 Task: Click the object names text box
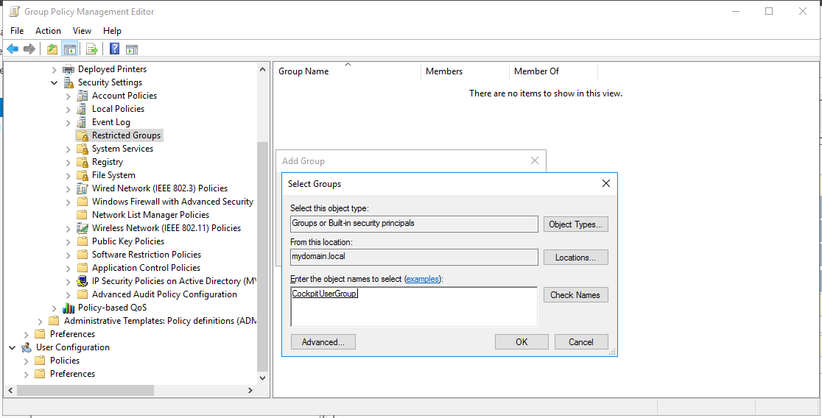click(414, 306)
